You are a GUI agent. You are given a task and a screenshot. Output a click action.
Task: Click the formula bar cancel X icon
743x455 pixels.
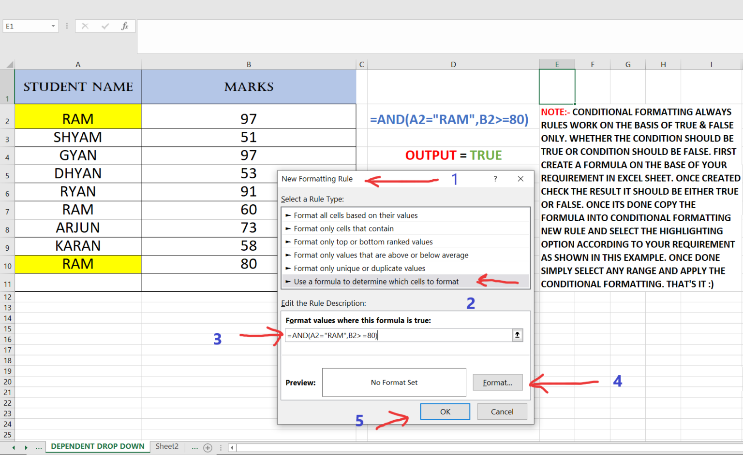click(x=85, y=26)
